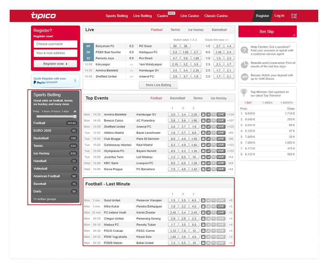Set sports time filter to 24 hours
325x268 pixels.
(55, 112)
